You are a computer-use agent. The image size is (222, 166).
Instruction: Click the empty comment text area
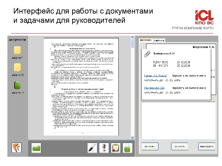[x=178, y=120]
